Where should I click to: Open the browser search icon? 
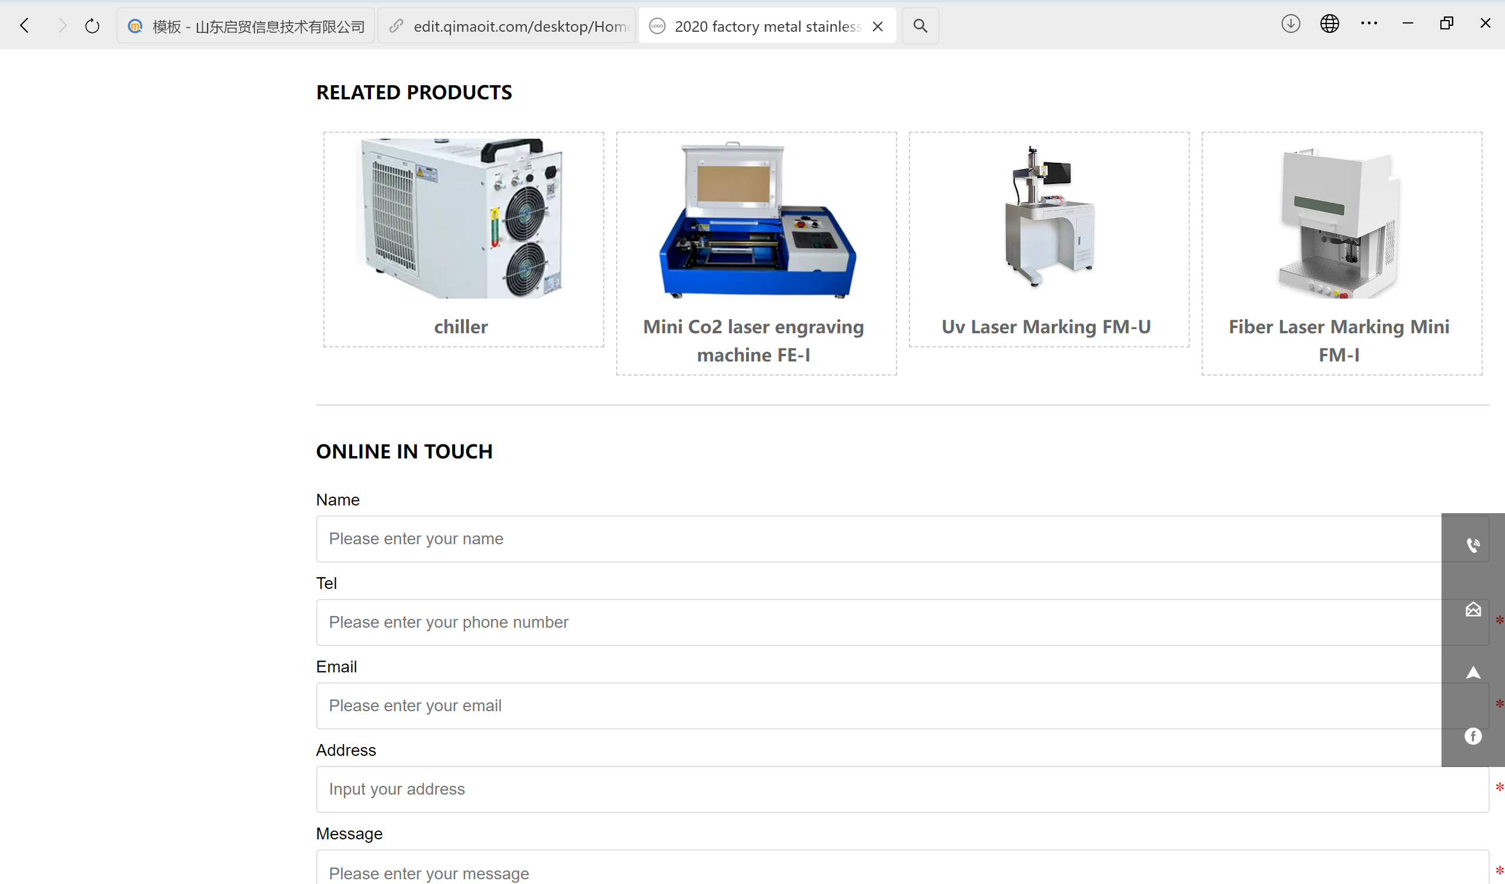click(919, 26)
